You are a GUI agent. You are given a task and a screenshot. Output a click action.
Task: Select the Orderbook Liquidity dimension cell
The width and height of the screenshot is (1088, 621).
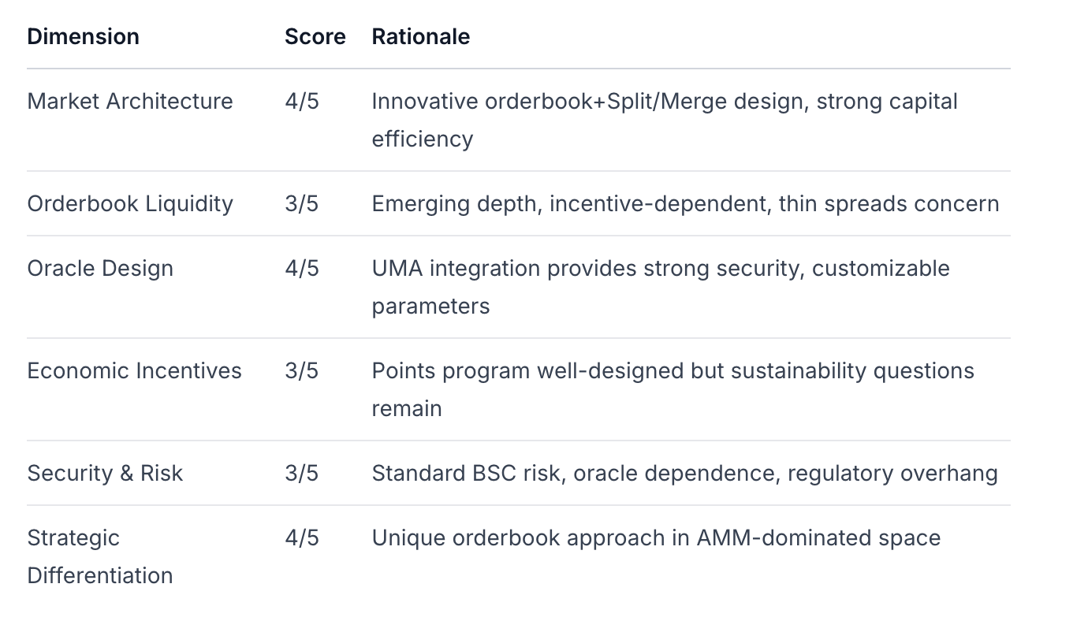(x=130, y=204)
